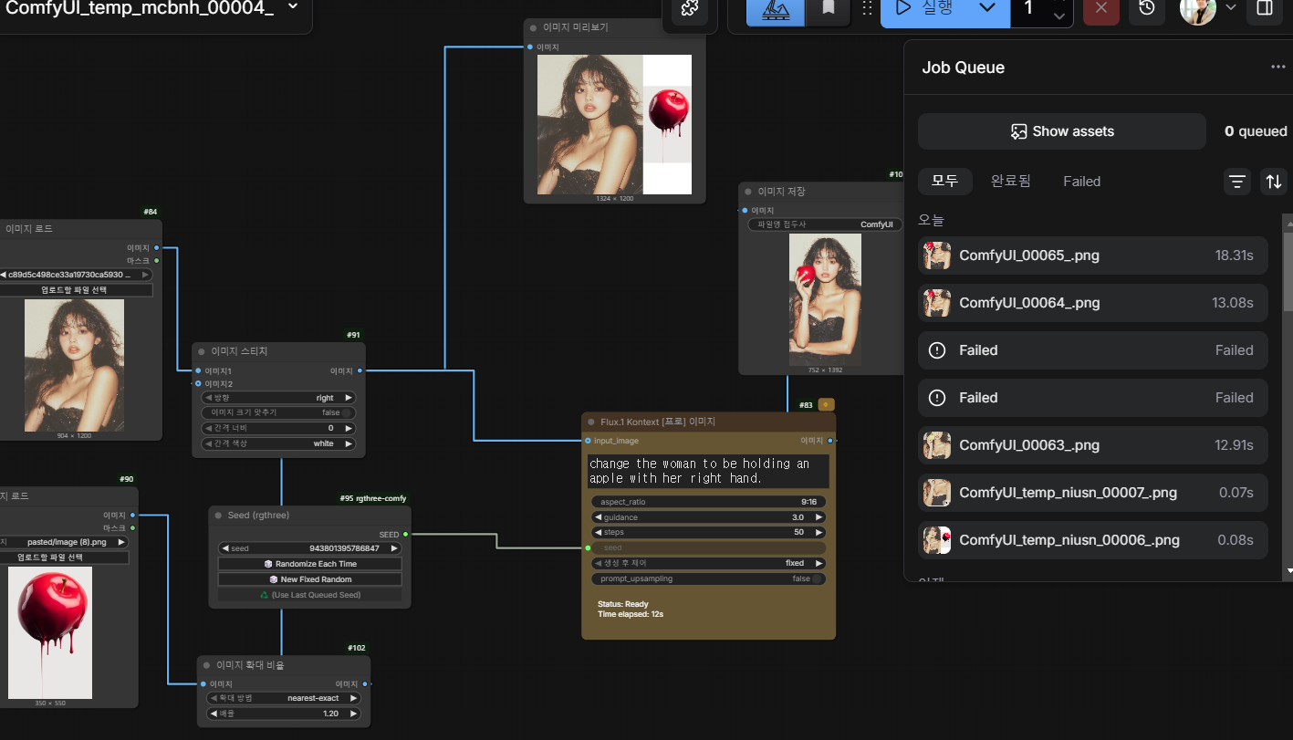Select the ComfyUI_00064_.png job
The image size is (1293, 740).
(x=1093, y=303)
